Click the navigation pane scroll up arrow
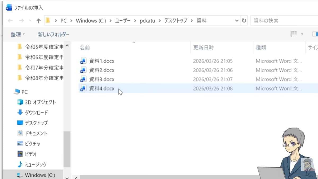Screen dimensions: 318x179 point(67,46)
